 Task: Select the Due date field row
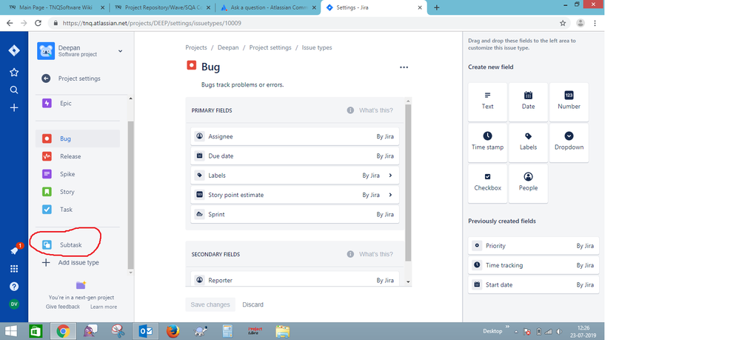tap(295, 156)
